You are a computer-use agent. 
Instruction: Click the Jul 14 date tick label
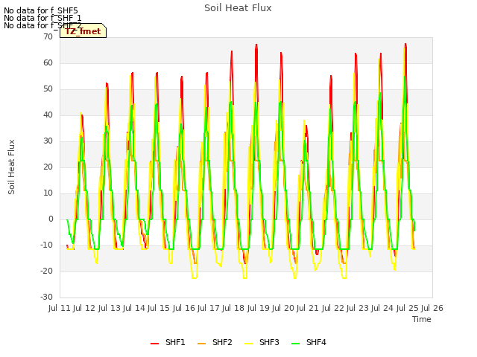134,308
